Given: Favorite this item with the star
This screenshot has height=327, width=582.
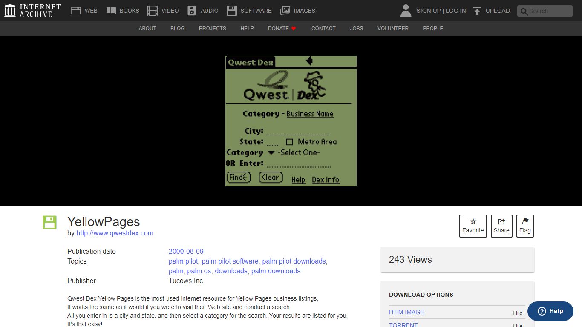Looking at the screenshot, I should click(473, 226).
